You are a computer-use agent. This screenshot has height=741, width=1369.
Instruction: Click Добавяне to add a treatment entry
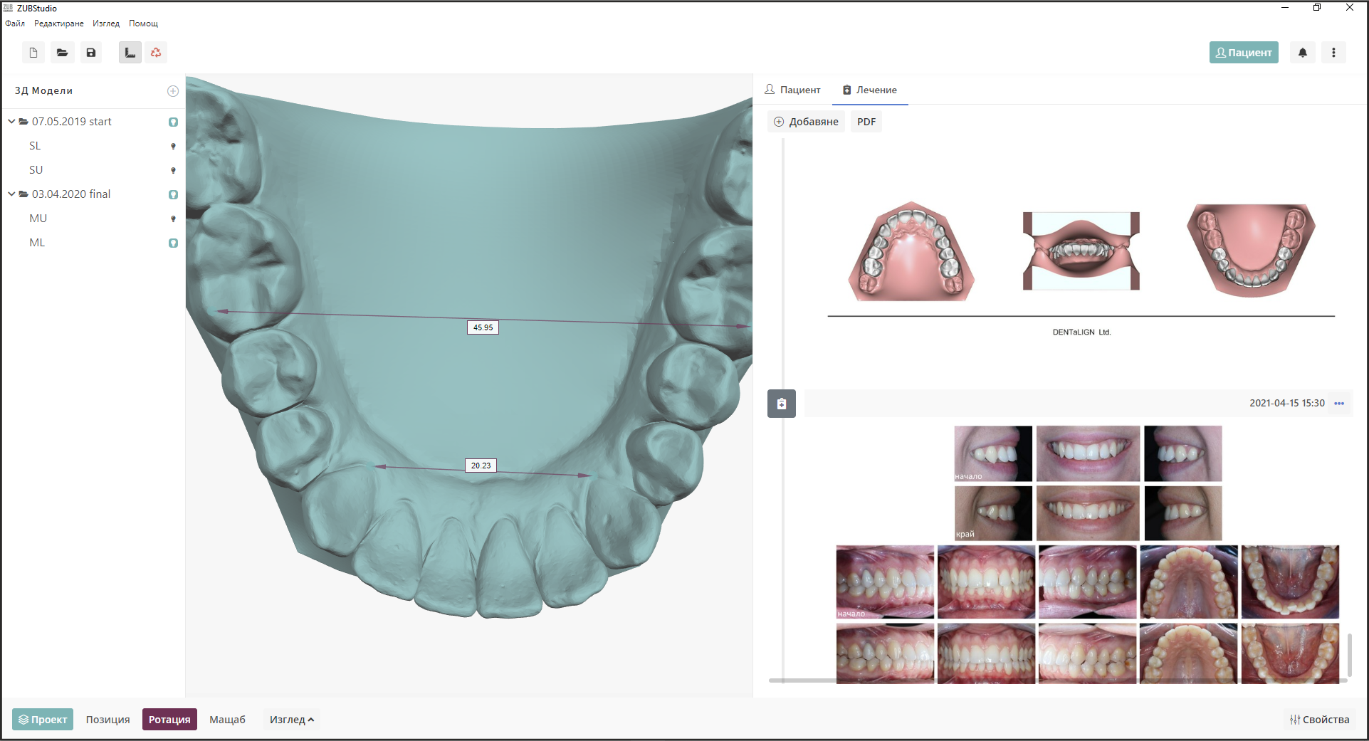(x=805, y=121)
